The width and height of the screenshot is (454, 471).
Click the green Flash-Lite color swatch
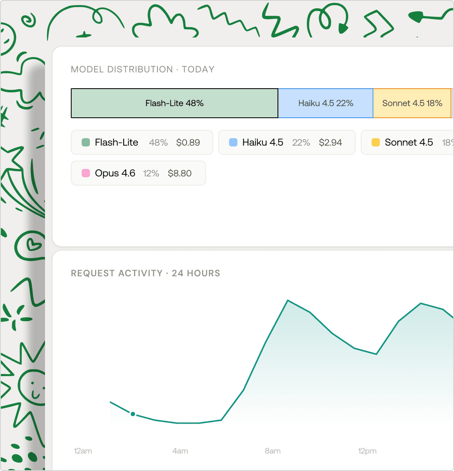tap(86, 143)
